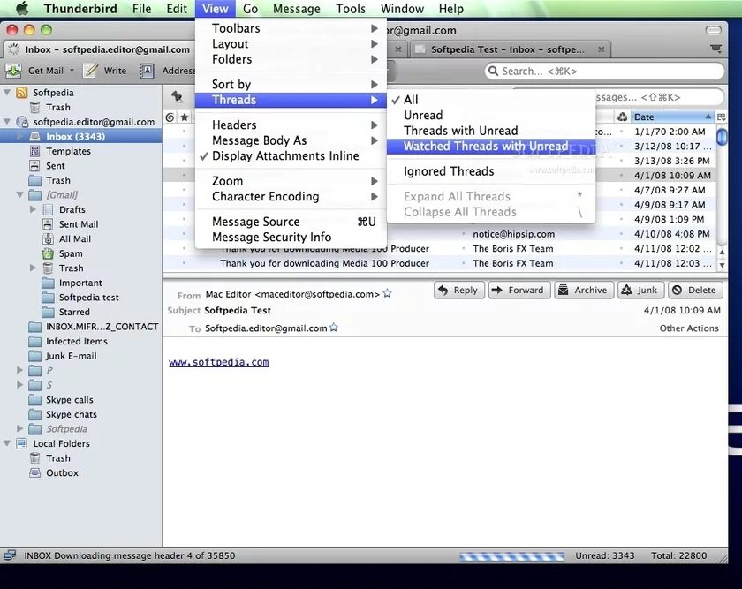Click the message list scrollbar thumb

coord(722,137)
